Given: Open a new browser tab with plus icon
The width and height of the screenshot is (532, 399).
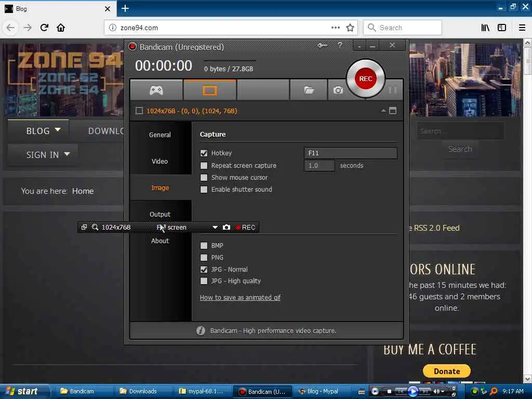Looking at the screenshot, I should pos(125,8).
